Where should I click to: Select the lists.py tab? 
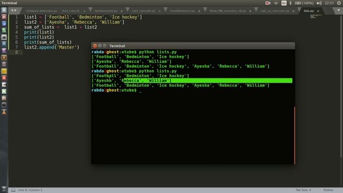(309, 11)
